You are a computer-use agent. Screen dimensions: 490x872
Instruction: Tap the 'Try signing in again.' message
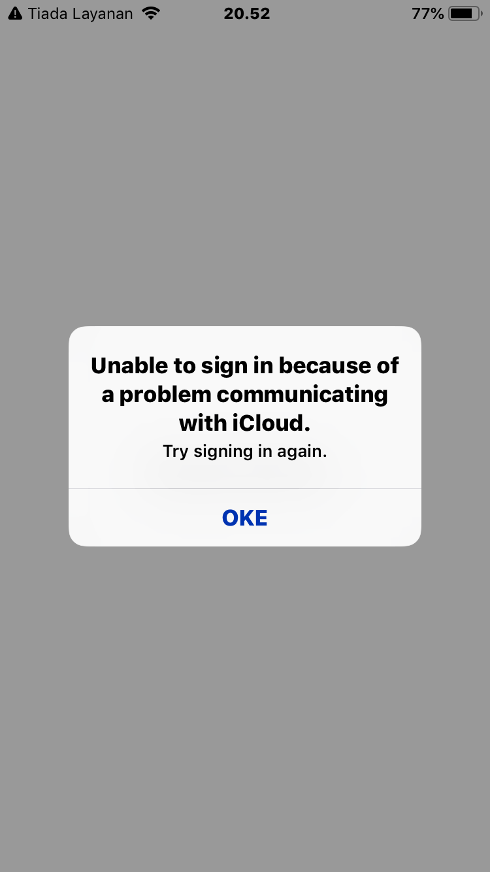[x=245, y=451]
